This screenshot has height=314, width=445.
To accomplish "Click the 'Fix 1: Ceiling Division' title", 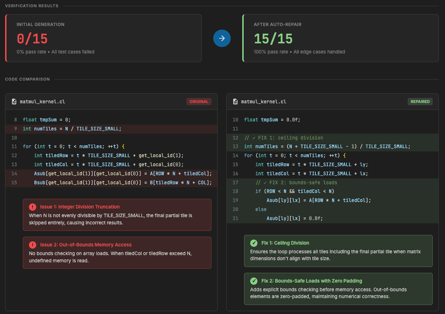I will [285, 243].
